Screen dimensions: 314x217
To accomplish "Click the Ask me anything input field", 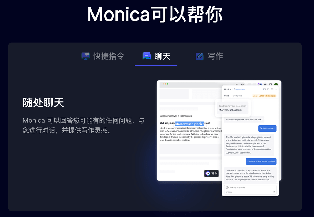I will (x=250, y=189).
